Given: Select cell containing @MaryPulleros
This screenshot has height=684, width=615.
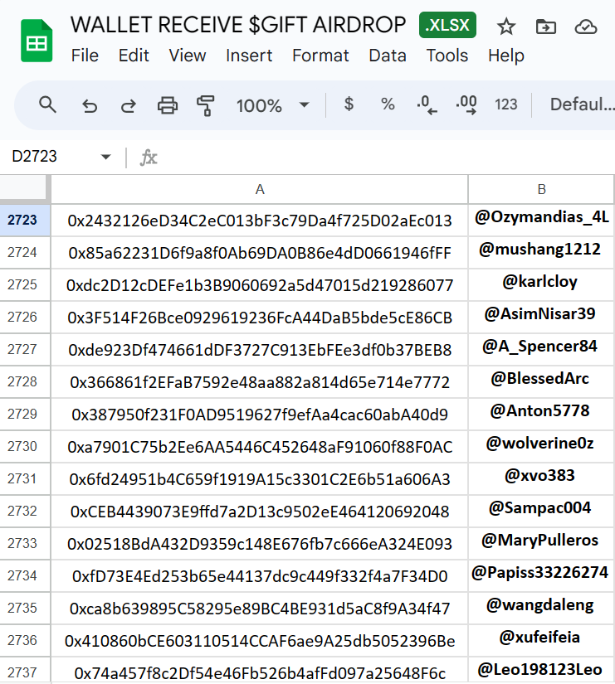Looking at the screenshot, I should point(541,543).
